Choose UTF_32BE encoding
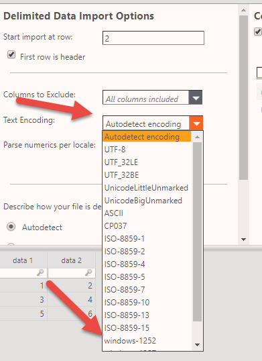Image resolution: width=262 pixels, height=361 pixels. (x=147, y=175)
